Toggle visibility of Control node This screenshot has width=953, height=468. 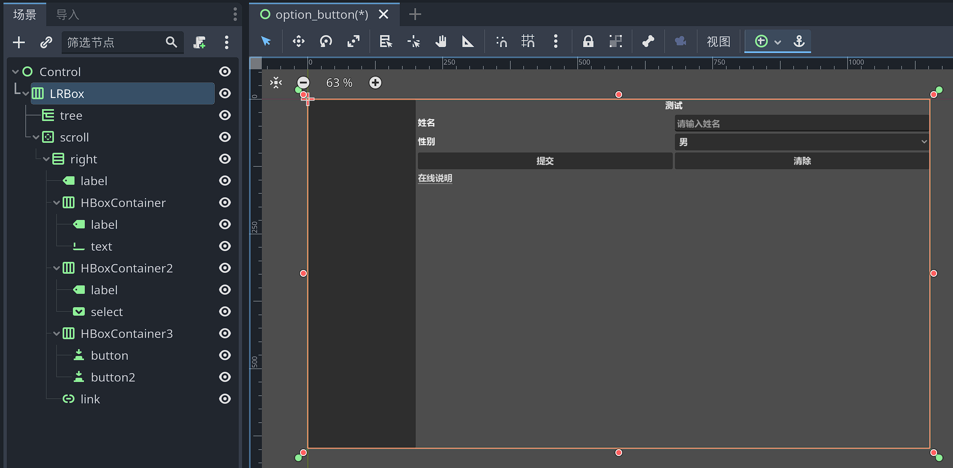(225, 71)
